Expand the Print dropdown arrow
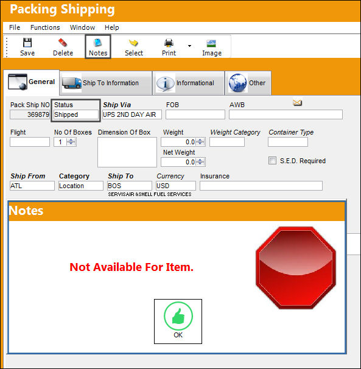Viewport: 361px width, 369px height. (x=189, y=46)
